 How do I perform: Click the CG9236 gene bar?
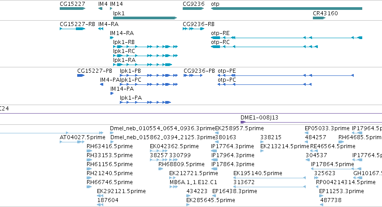(x=193, y=9)
